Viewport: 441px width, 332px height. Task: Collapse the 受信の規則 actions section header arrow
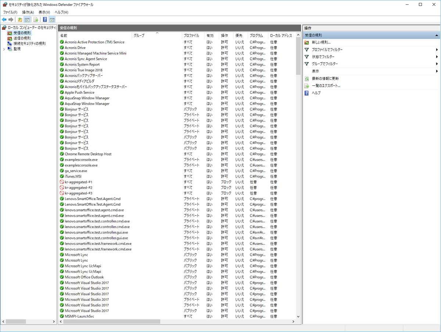coord(437,35)
